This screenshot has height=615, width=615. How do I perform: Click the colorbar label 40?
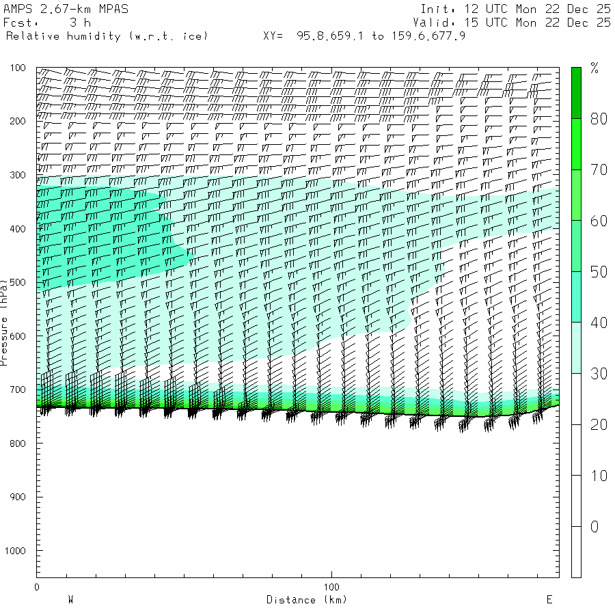599,323
